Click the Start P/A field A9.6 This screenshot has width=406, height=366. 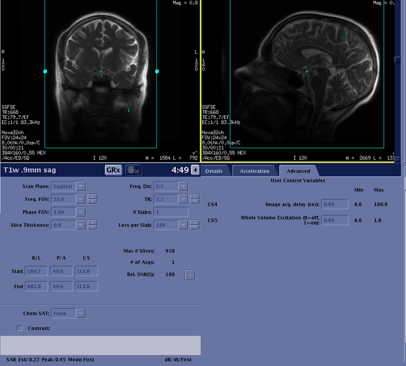[x=61, y=271]
